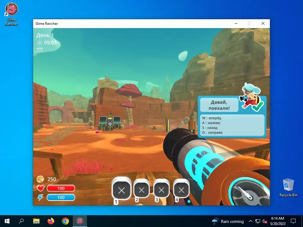The image size is (303, 227).
Task: Expand the hidden system tray icons
Action: [250, 221]
